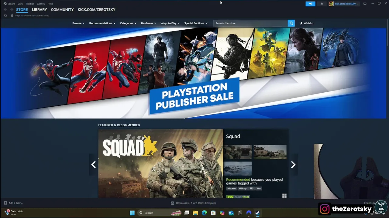The image size is (389, 218).
Task: Select Squad soldiers screenshot thumbnail
Action: tap(237, 152)
